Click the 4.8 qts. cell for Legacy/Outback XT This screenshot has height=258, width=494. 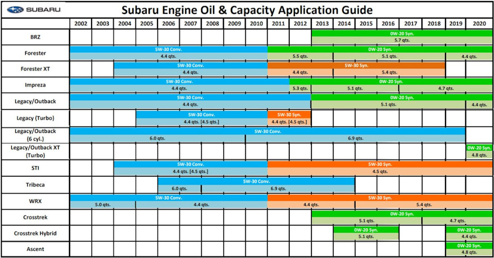tap(479, 155)
